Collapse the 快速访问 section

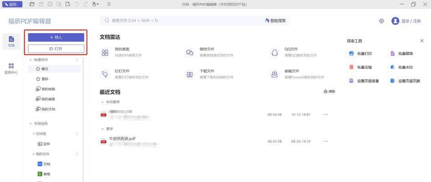(x=31, y=60)
